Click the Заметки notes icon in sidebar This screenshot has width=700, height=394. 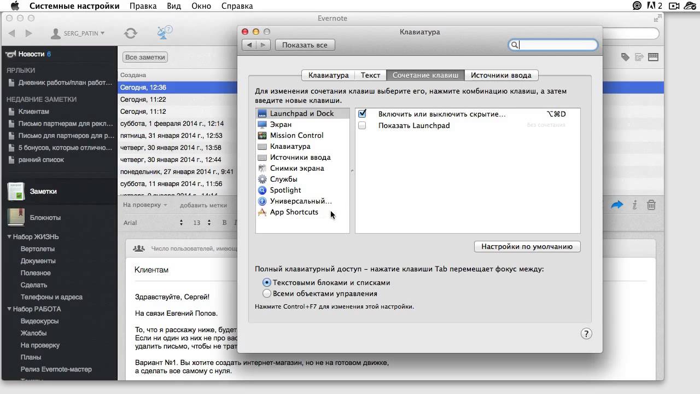16,192
